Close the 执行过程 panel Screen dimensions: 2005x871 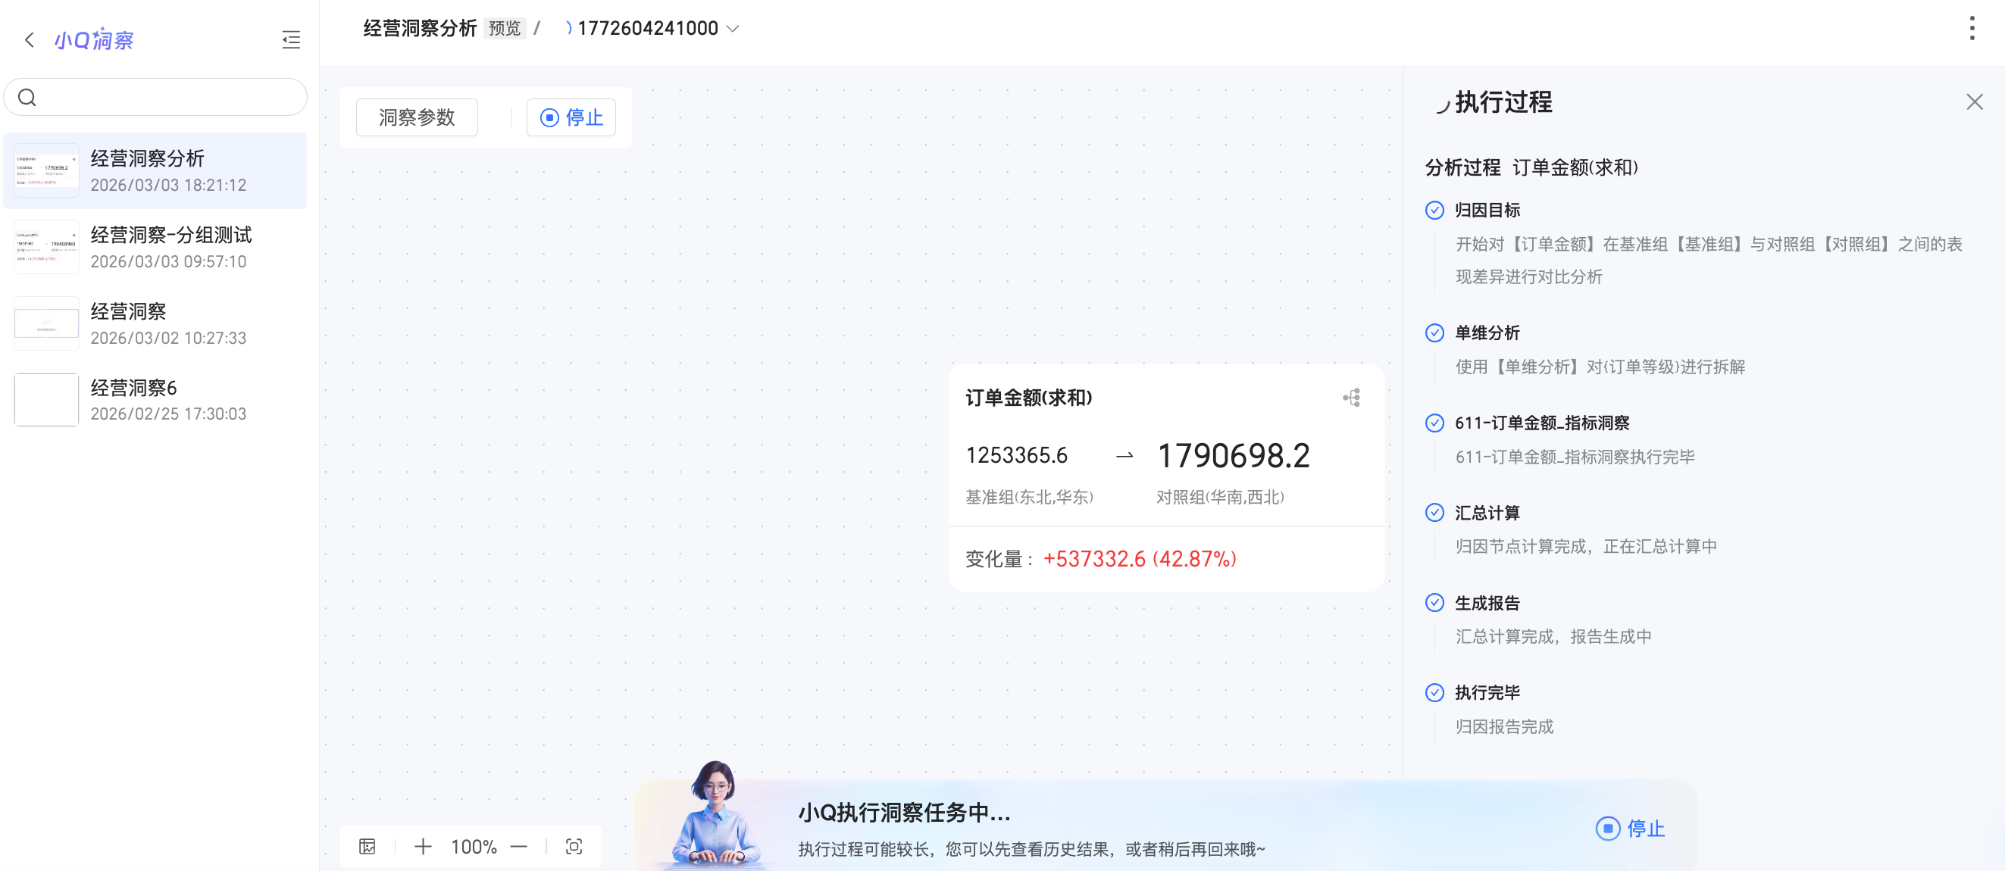coord(1974,102)
